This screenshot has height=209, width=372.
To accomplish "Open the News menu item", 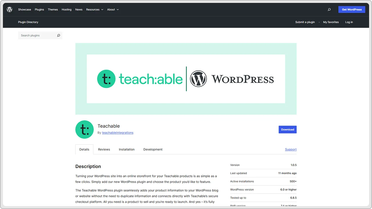I will (x=79, y=10).
